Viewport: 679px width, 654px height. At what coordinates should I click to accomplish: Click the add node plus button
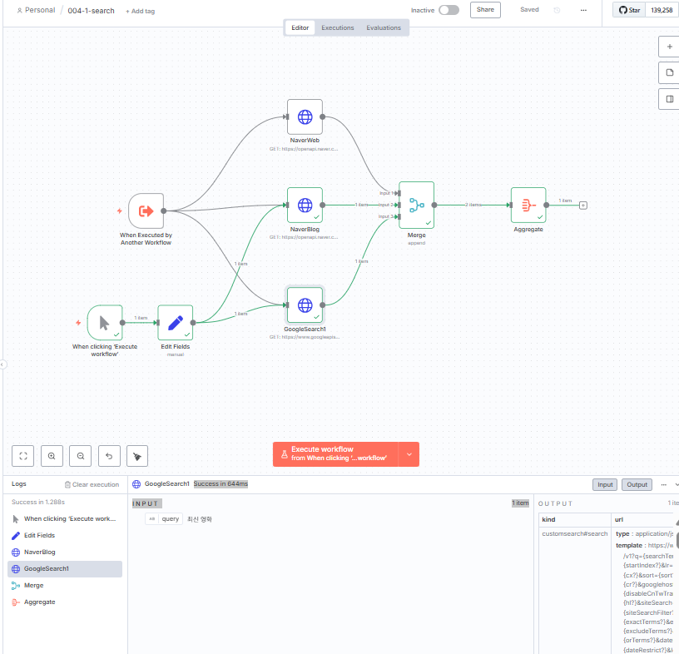click(x=670, y=47)
